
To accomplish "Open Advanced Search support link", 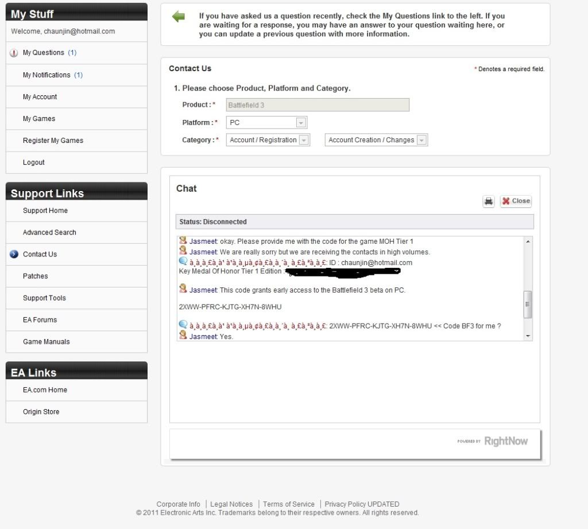I will pyautogui.click(x=49, y=232).
